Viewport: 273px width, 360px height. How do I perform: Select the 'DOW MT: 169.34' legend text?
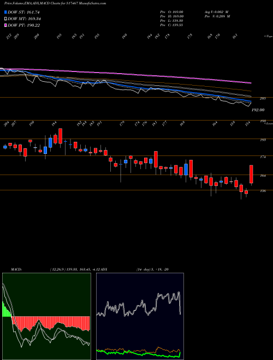(x=25, y=19)
